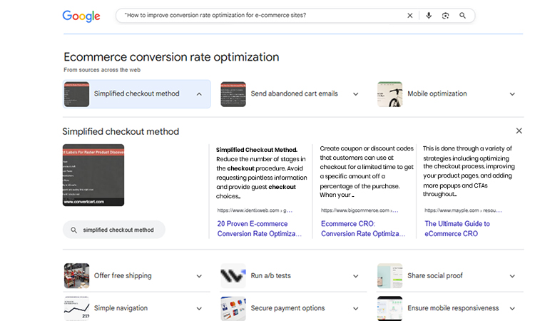
Task: Open Share social proof thumbnail
Action: coord(389,275)
